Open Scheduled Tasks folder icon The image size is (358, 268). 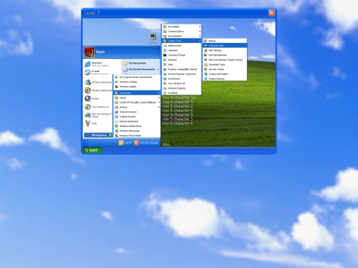206,64
